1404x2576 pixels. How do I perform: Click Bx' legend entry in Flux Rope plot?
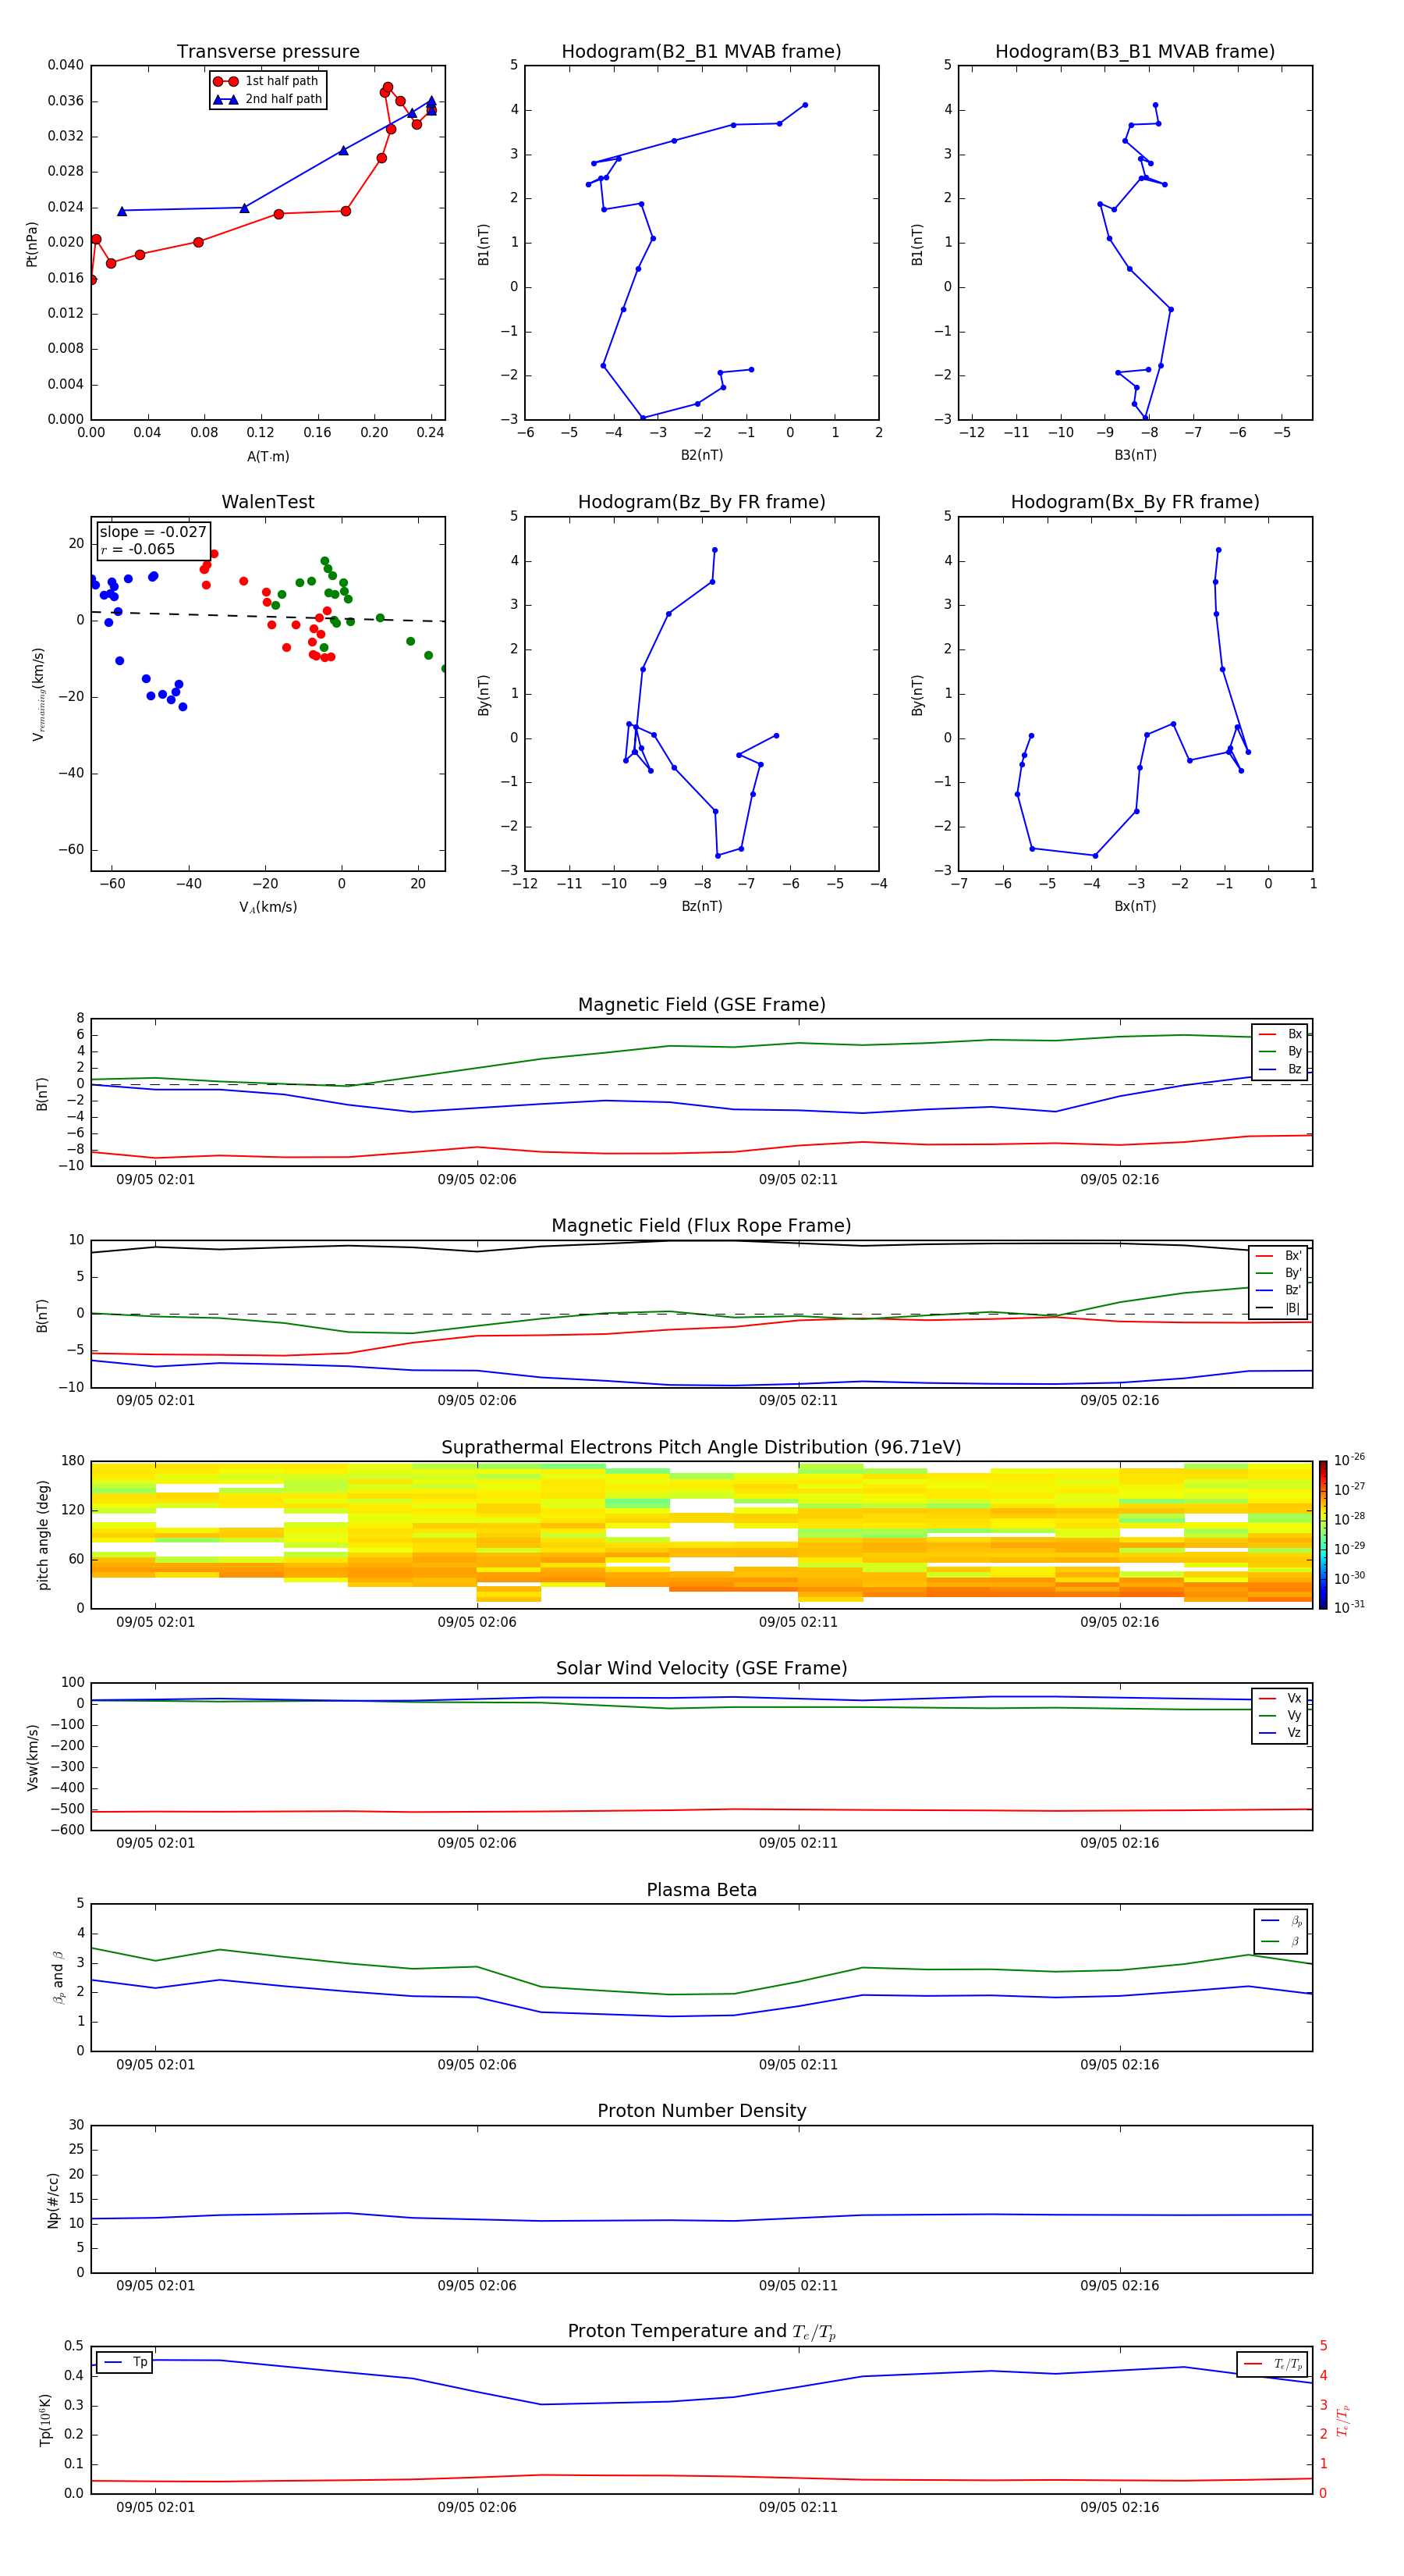[1278, 1256]
